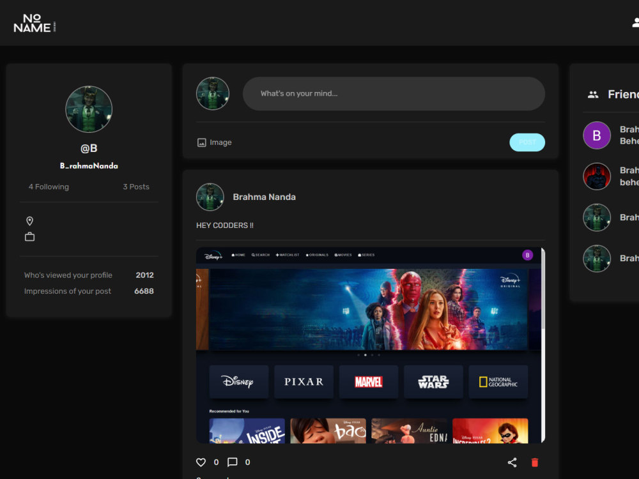Click the briefcase occupation icon
The height and width of the screenshot is (479, 639).
[30, 237]
